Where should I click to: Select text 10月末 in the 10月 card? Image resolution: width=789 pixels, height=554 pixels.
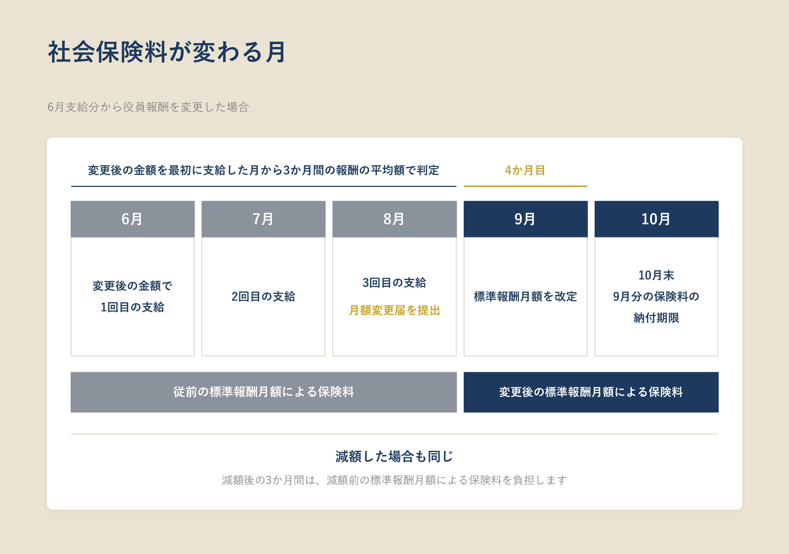(x=656, y=275)
